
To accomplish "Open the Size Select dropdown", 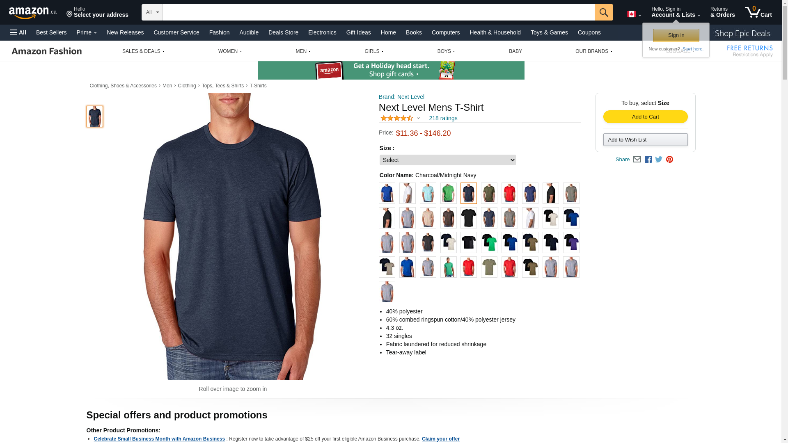I will pos(448,160).
